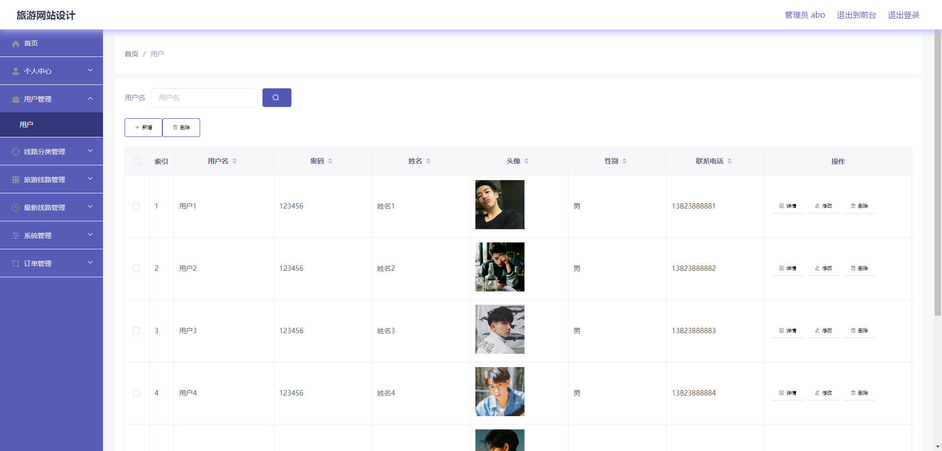
Task: Sort by 性别 column arrows
Action: click(x=625, y=161)
